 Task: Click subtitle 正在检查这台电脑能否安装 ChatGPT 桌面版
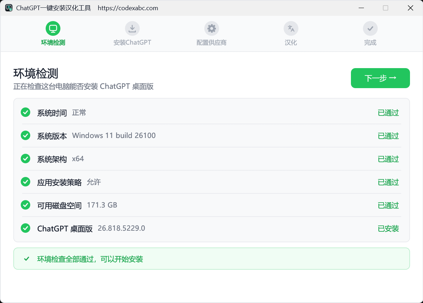[84, 86]
